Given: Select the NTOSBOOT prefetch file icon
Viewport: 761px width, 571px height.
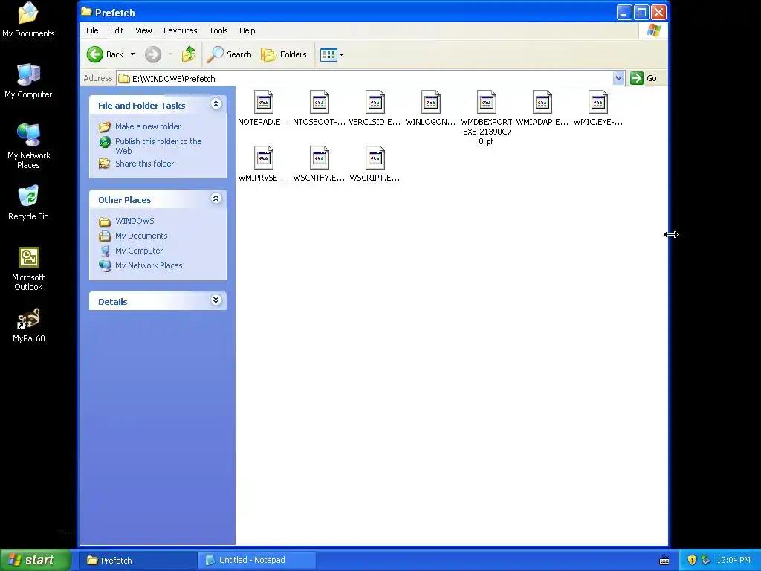Looking at the screenshot, I should (320, 103).
